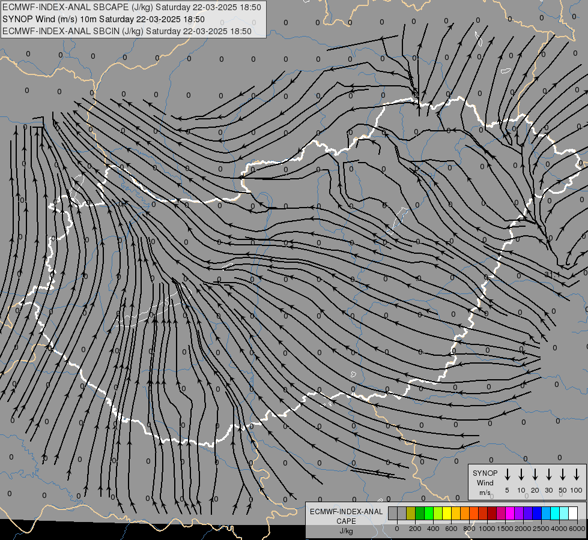588x540 pixels.
Task: Select the 2500 scale value
Action: 541,529
